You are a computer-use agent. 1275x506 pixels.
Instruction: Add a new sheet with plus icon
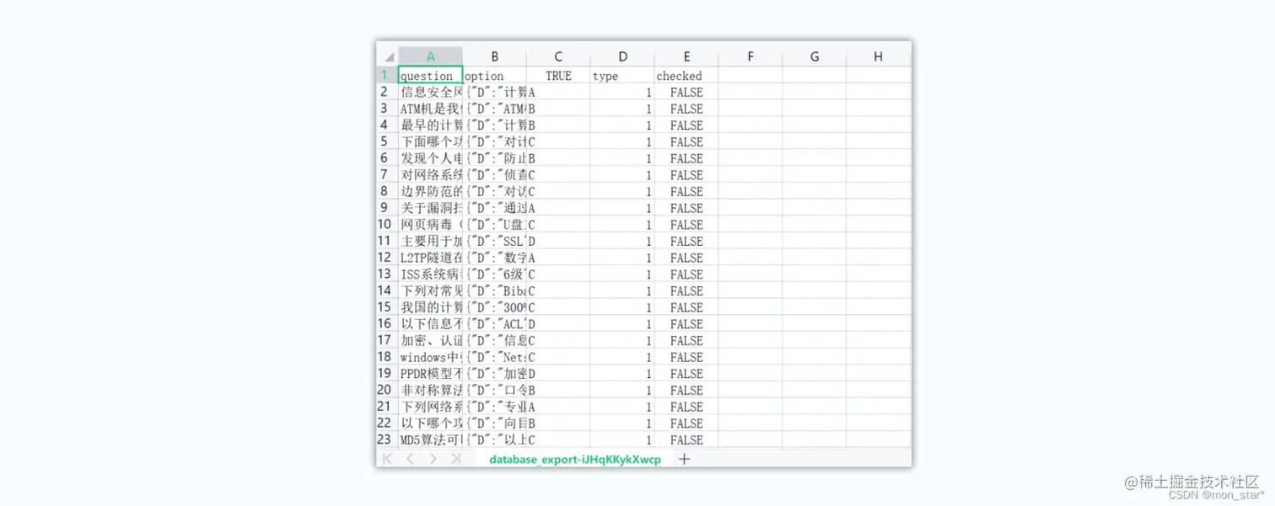(684, 459)
